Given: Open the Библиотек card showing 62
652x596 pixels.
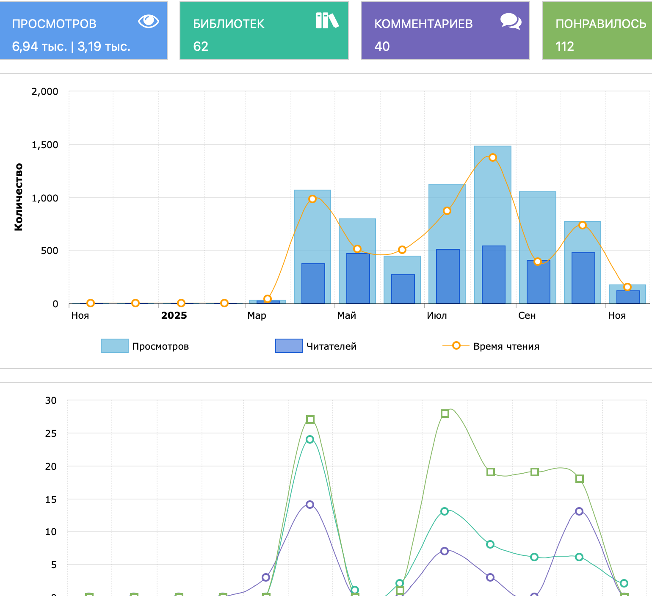Looking at the screenshot, I should tap(264, 30).
